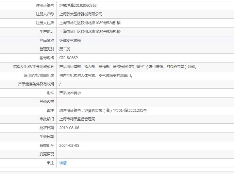Click the 变更情况 label
The image size is (234, 174).
(x=47, y=154)
